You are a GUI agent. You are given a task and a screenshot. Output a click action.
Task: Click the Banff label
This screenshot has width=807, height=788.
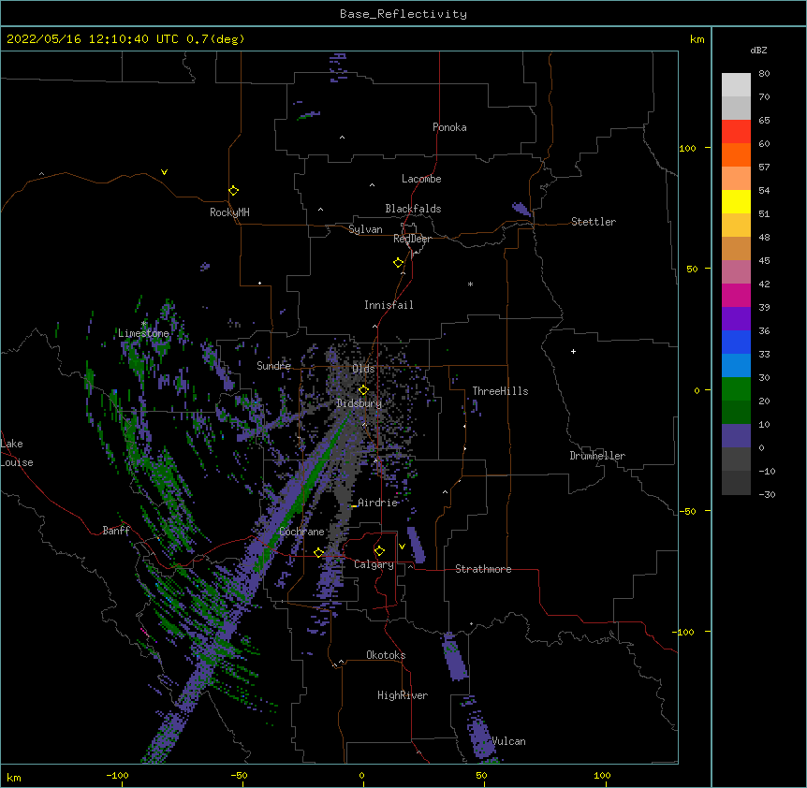116,531
